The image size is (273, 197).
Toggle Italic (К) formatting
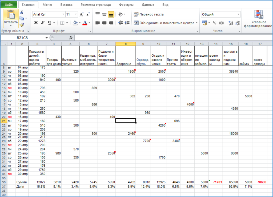point(42,23)
